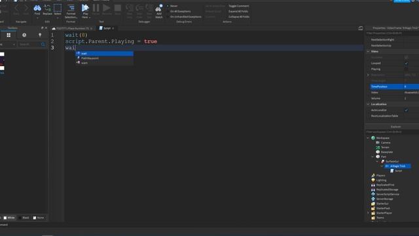Close the Script tab
Image resolution: width=419 pixels, height=236 pixels.
[x=113, y=28]
